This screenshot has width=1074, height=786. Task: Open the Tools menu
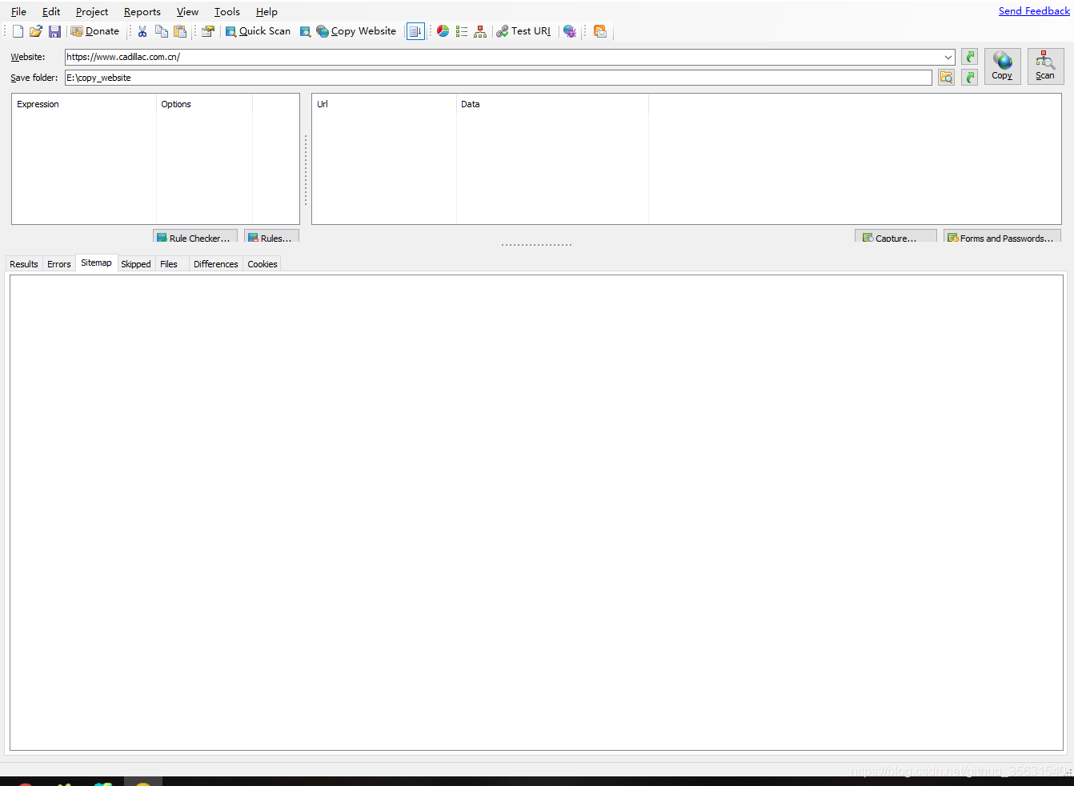[x=227, y=12]
